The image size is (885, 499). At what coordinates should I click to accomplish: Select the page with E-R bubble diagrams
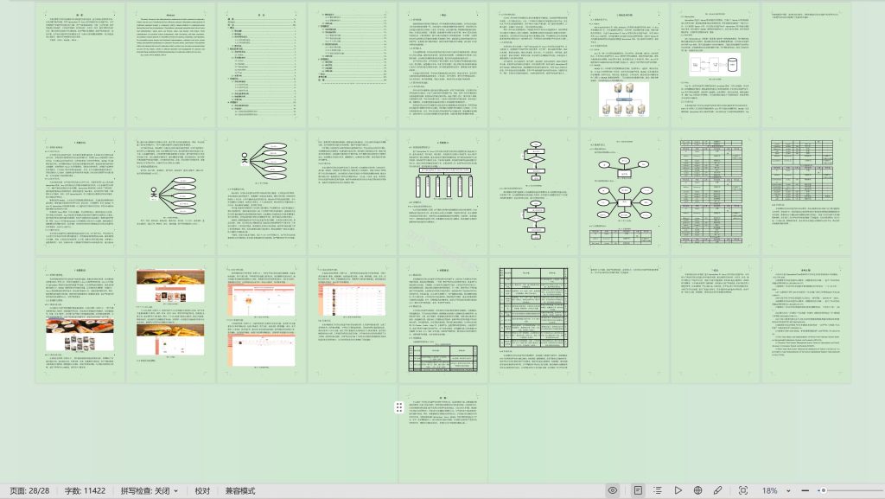[624, 193]
